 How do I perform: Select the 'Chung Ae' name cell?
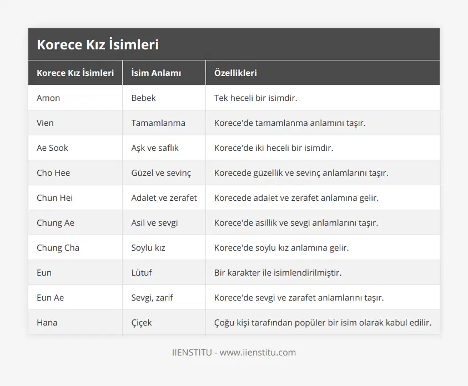[56, 222]
